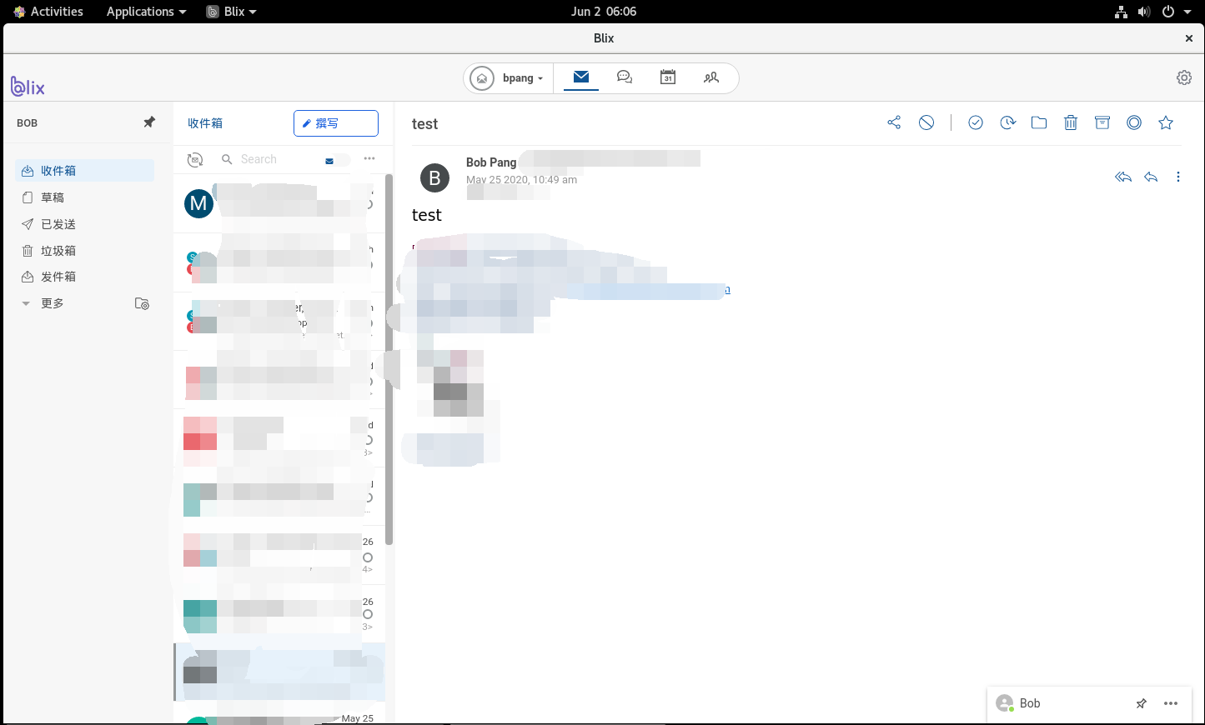Open the 收件箱 inbox folder
Screen dimensions: 1205x725
click(85, 170)
